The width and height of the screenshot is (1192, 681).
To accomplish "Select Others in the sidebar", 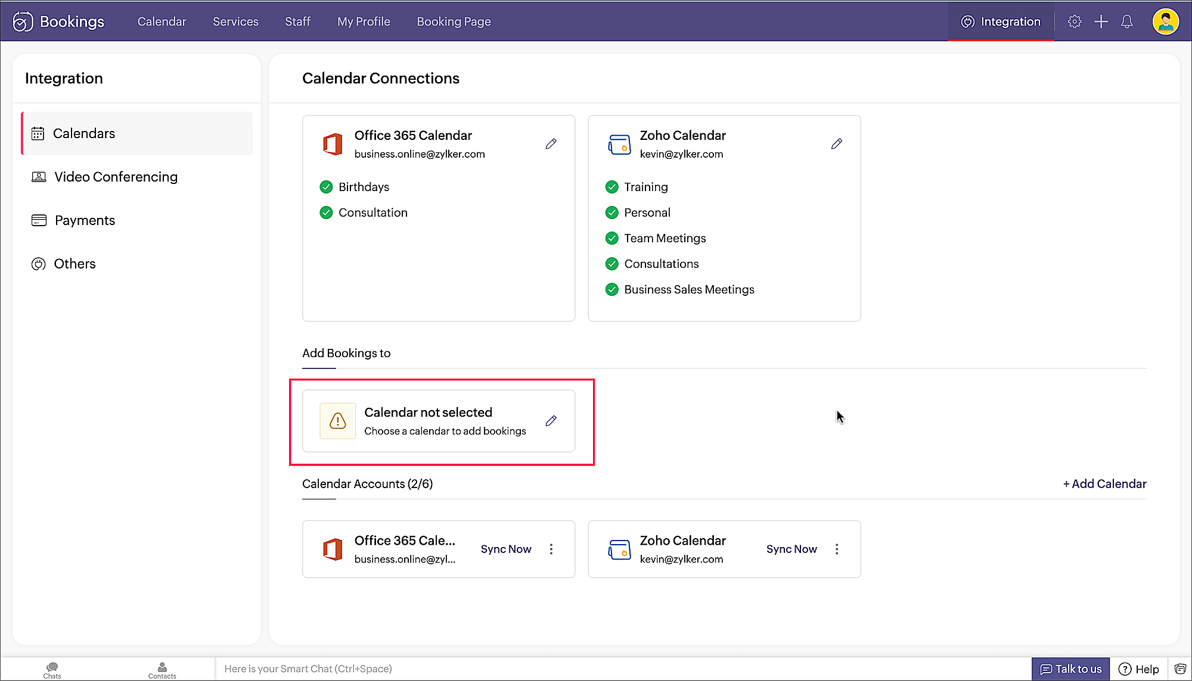I will click(137, 264).
